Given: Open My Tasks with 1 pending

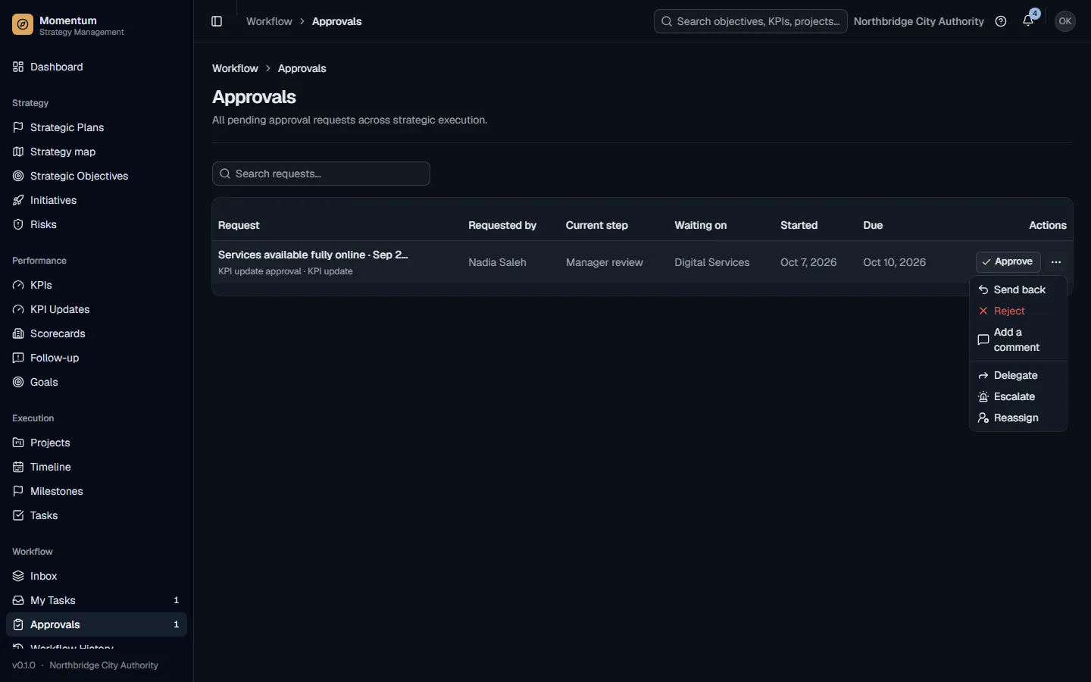Looking at the screenshot, I should pos(96,600).
